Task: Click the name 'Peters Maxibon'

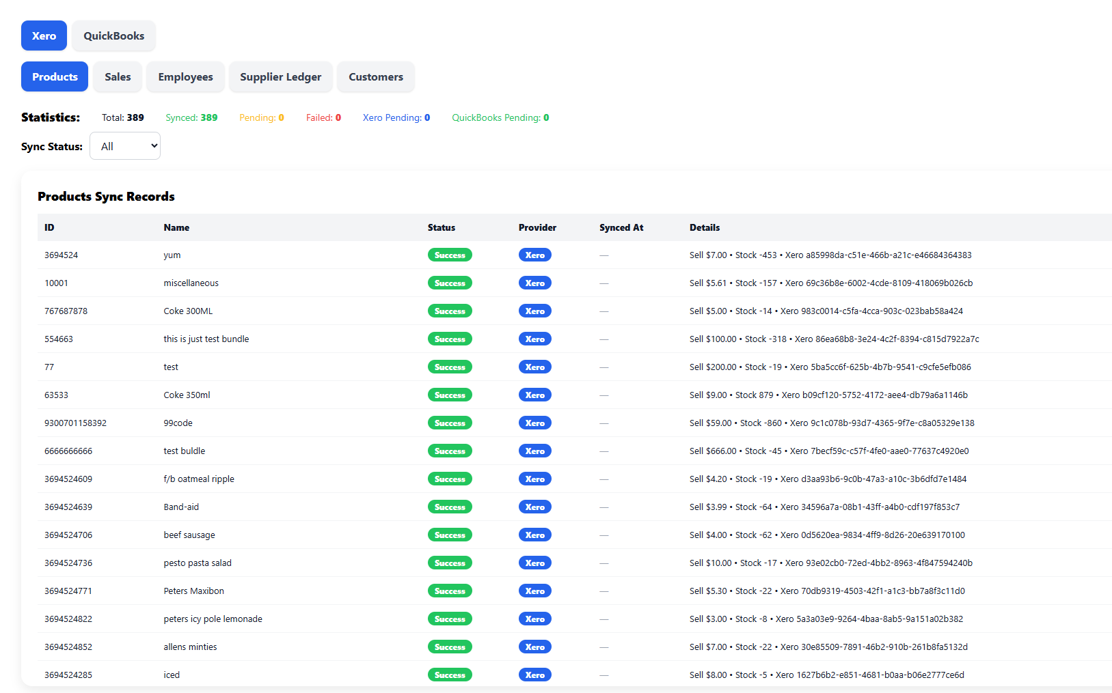Action: [x=193, y=591]
